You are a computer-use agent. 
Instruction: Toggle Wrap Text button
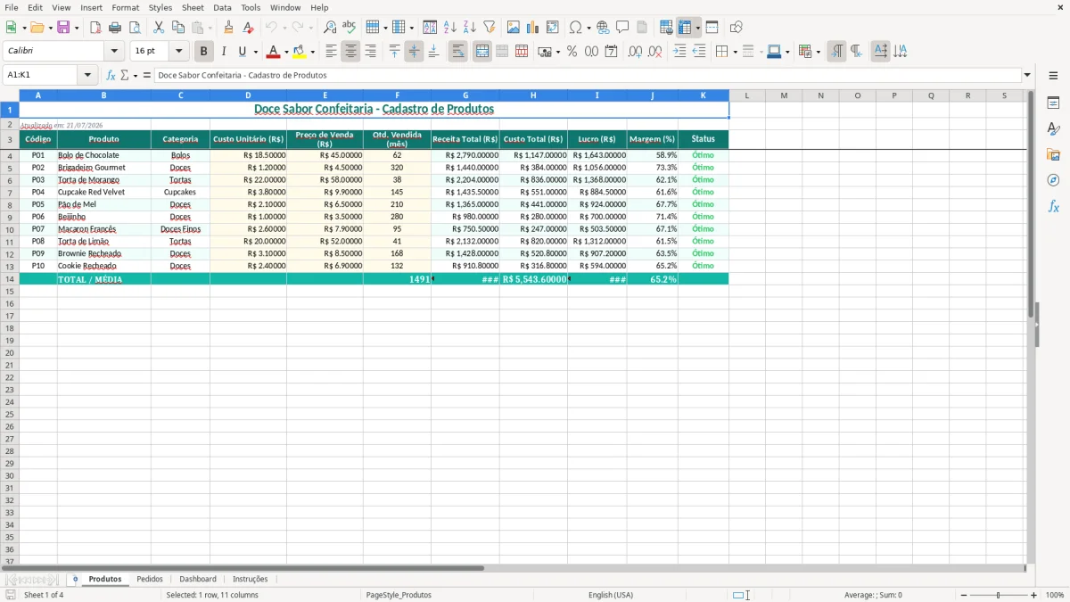click(x=458, y=52)
